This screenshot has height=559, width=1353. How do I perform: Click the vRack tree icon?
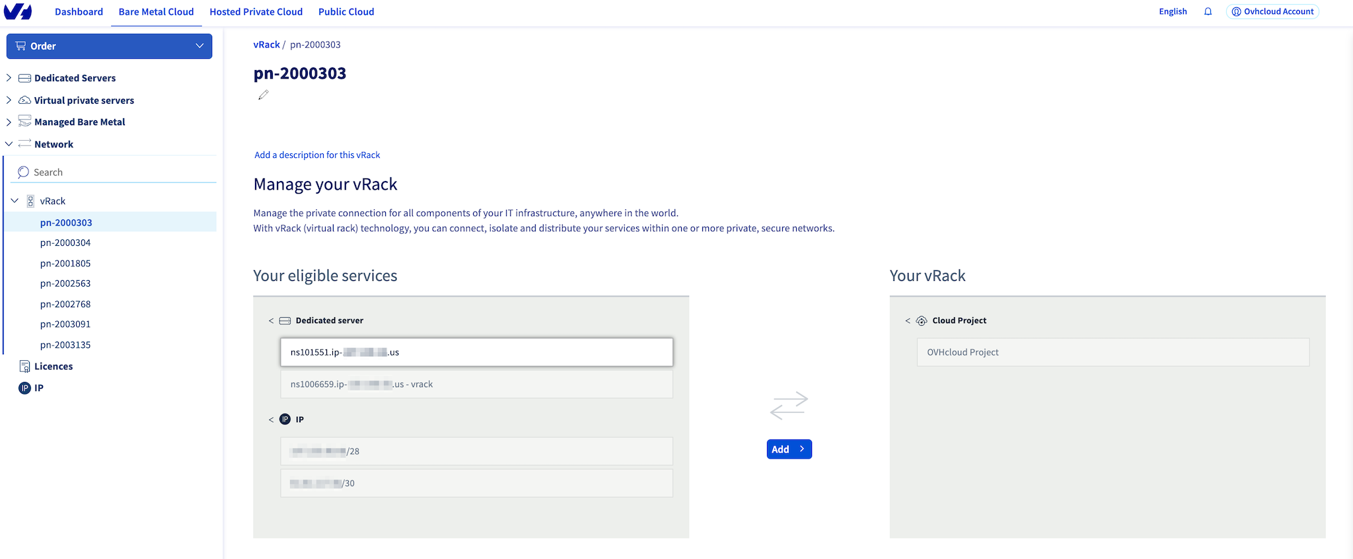coord(30,201)
